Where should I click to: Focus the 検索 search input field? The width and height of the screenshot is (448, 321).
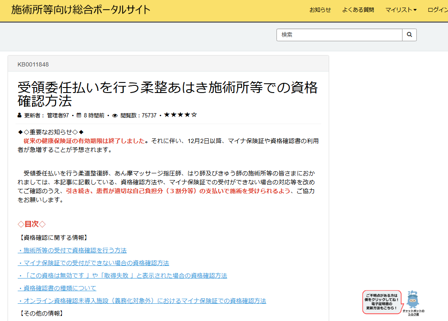click(x=339, y=35)
